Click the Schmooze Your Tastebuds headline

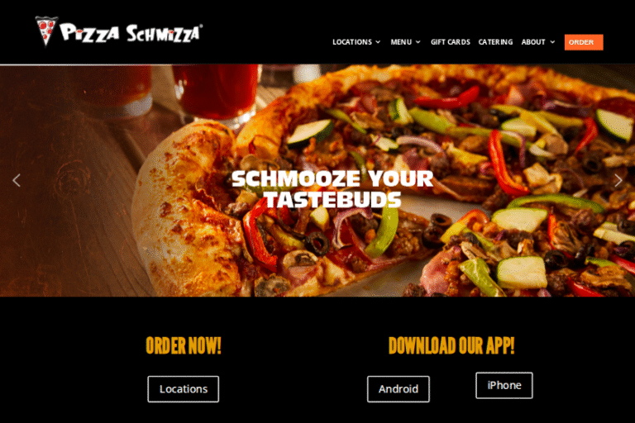coord(332,189)
